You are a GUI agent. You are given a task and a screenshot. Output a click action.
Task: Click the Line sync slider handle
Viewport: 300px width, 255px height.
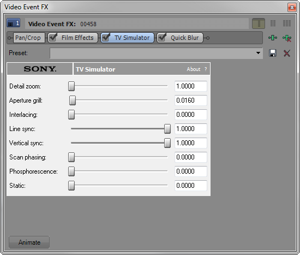click(x=167, y=129)
